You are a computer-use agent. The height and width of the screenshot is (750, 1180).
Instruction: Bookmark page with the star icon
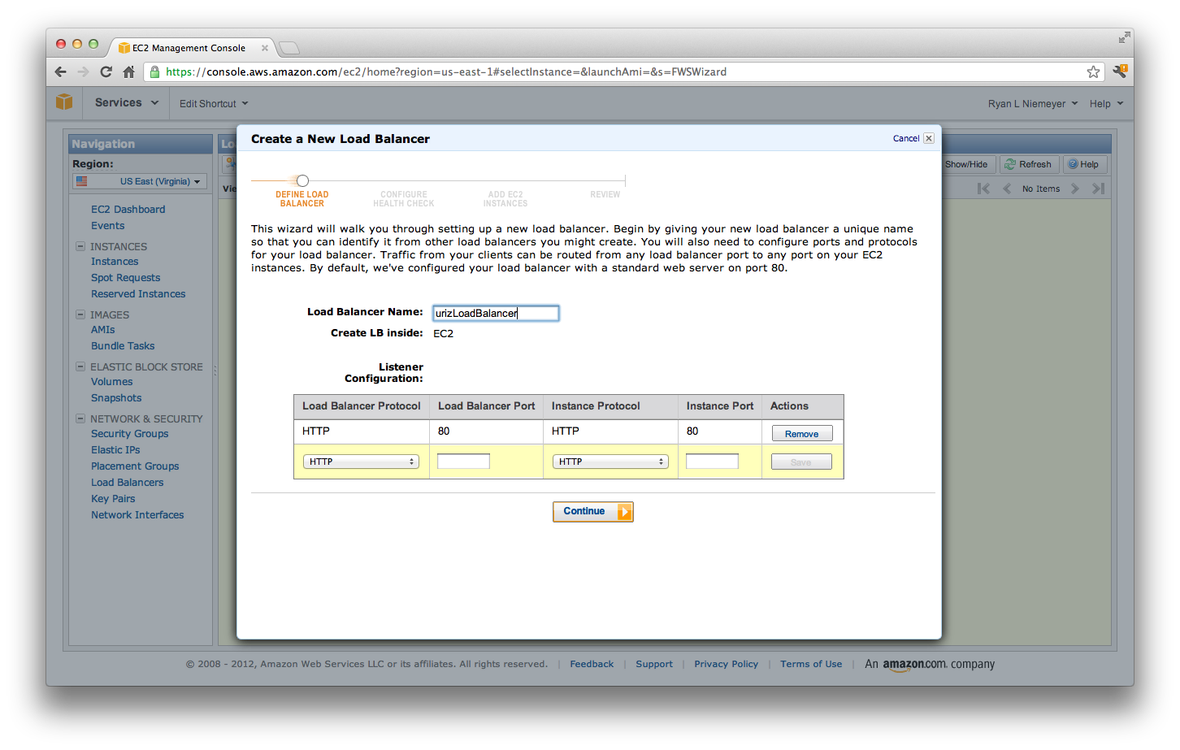tap(1093, 72)
